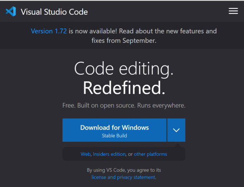This screenshot has width=244, height=187.
Task: Click the 'By using VS Code' agreement text
Action: point(124,170)
